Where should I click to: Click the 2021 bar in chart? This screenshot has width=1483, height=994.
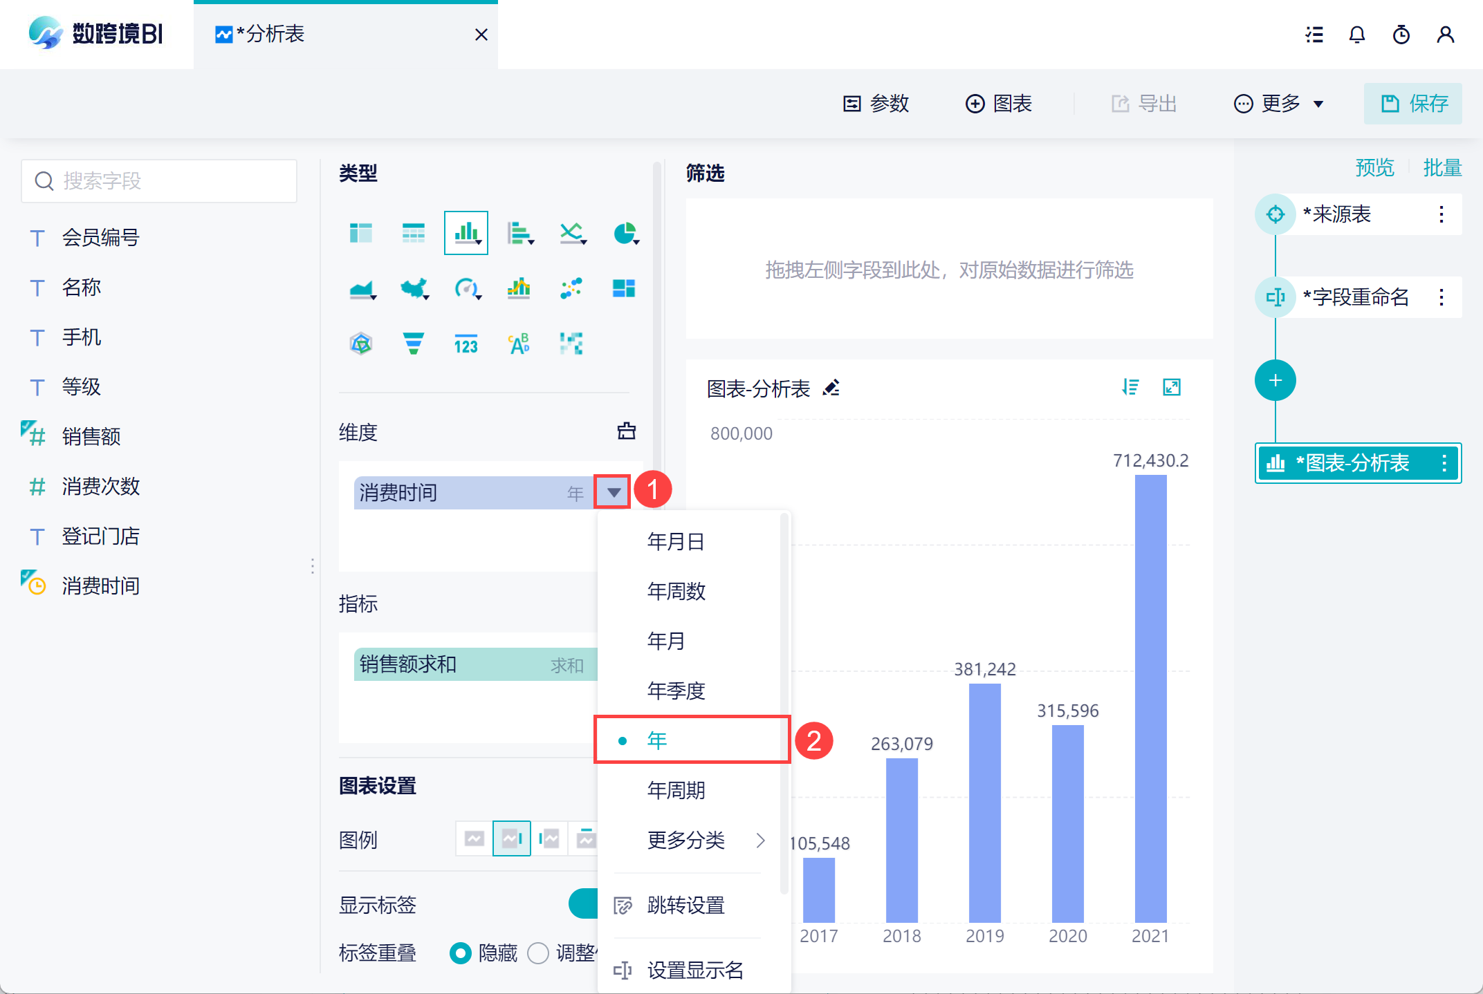point(1150,698)
